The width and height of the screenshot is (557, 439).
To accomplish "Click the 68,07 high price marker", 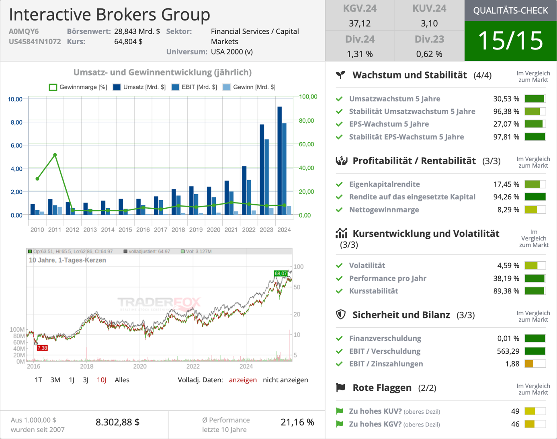I will [281, 273].
